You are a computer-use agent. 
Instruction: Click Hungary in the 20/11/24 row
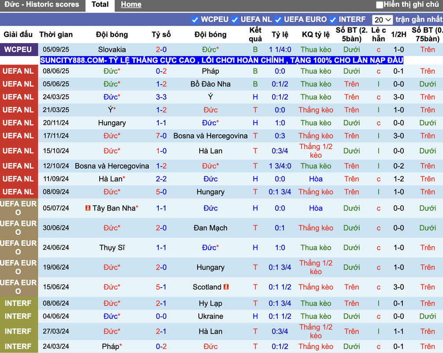pos(112,123)
